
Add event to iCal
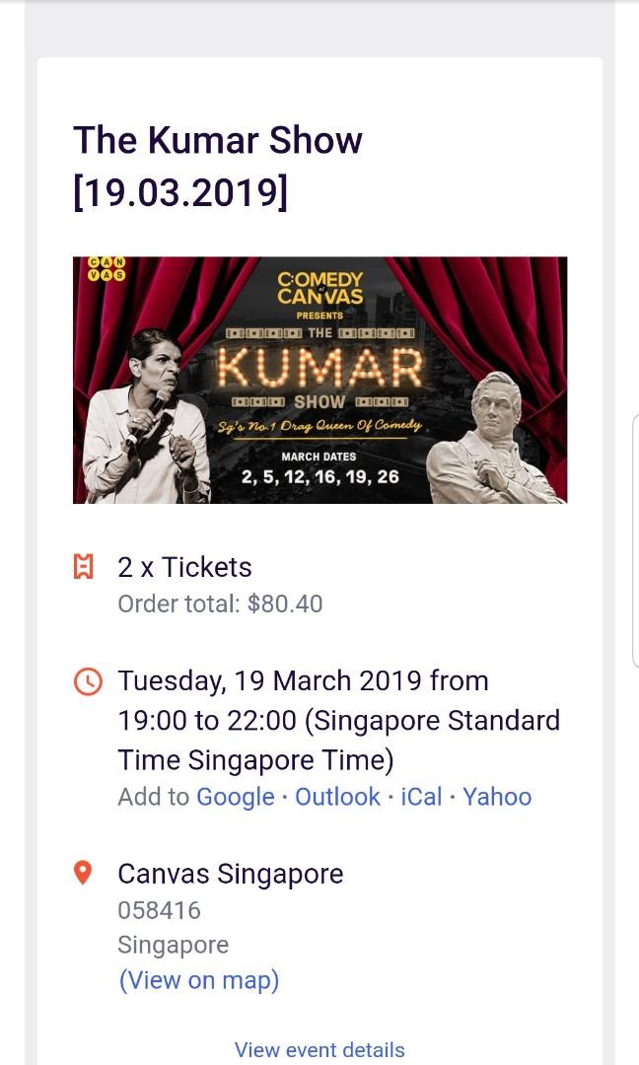421,796
